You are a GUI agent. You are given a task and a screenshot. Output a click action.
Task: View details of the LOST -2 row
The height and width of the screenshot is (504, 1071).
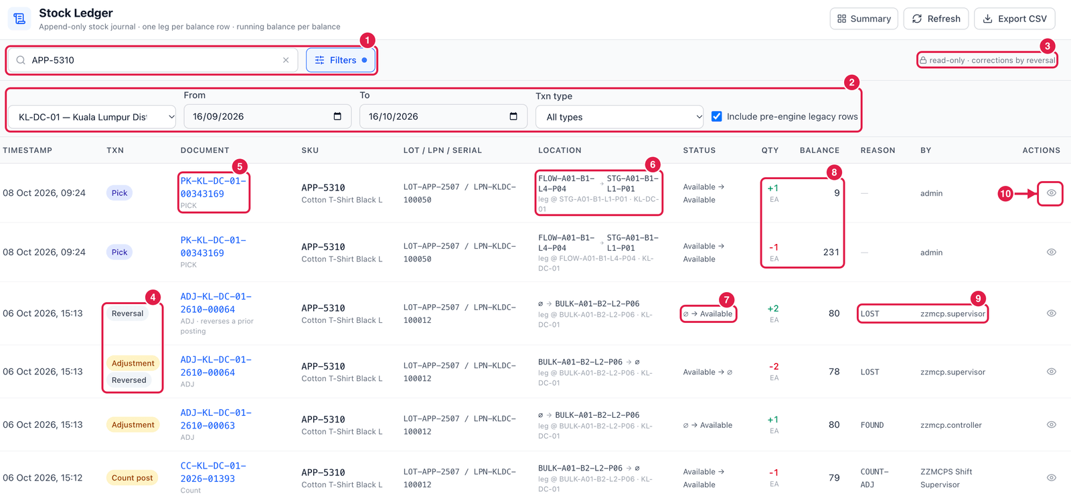[x=1051, y=372]
